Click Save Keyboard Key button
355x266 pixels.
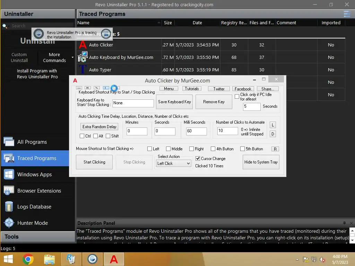[x=174, y=102]
